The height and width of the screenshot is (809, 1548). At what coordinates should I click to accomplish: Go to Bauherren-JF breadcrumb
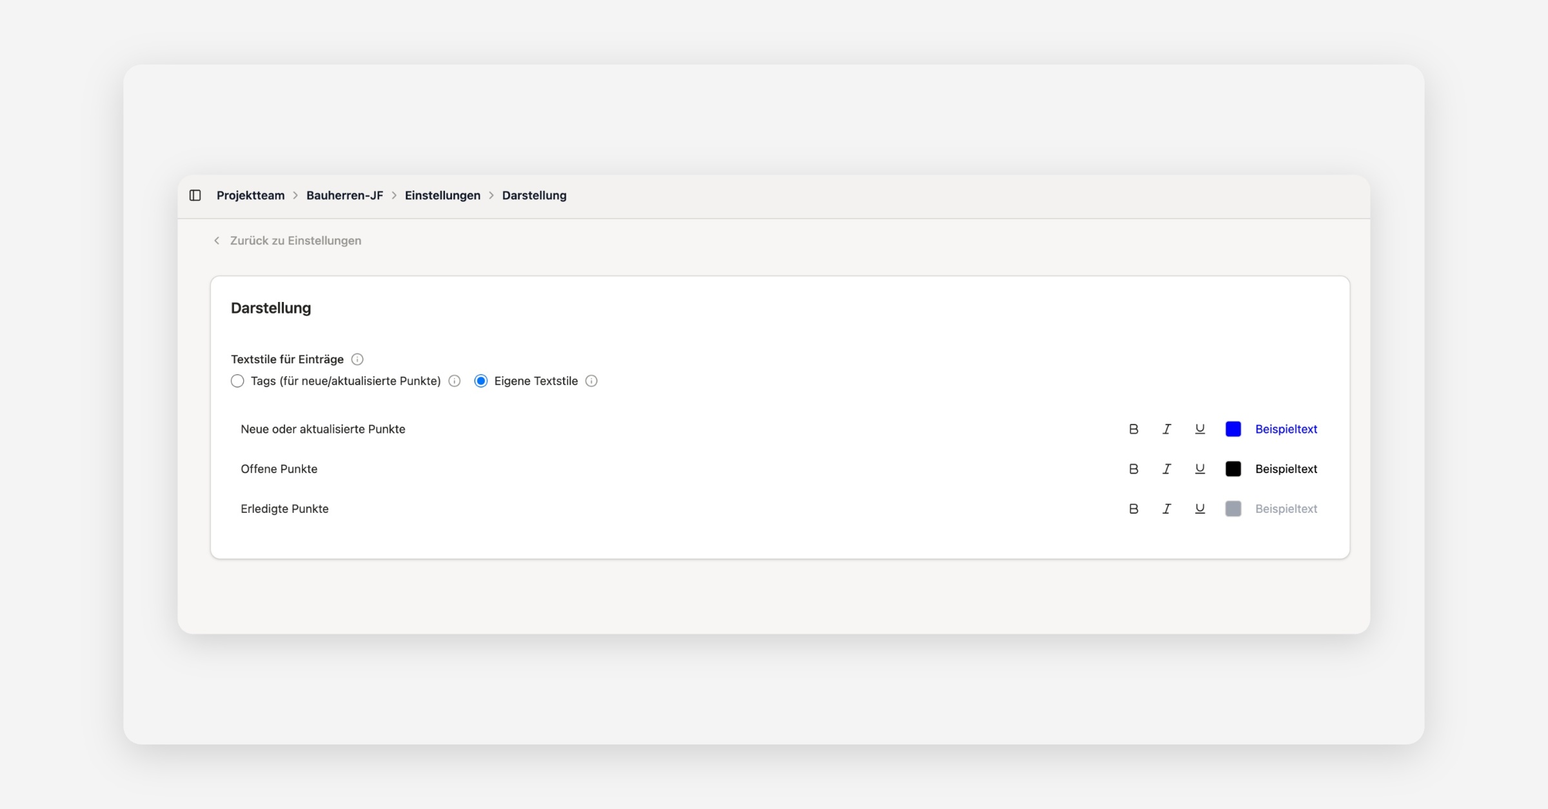pos(344,195)
